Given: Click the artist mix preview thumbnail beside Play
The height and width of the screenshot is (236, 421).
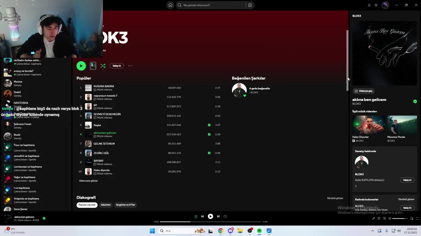Looking at the screenshot, I should pos(93,66).
